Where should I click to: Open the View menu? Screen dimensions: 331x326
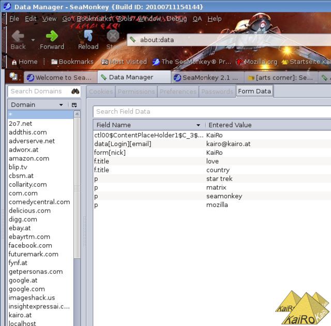[50, 19]
